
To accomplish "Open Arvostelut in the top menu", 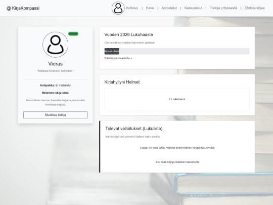I will pos(169,8).
